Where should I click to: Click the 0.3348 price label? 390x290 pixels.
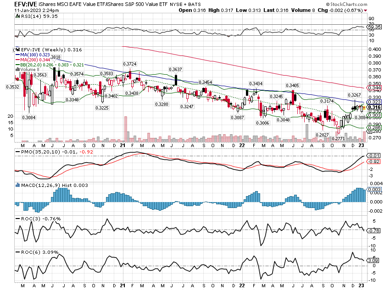coord(72,99)
